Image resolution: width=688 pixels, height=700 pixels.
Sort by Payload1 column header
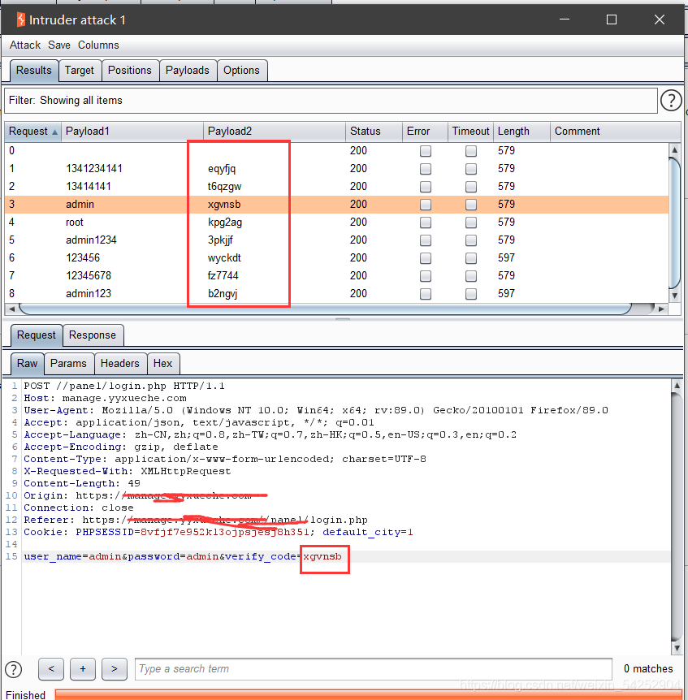click(132, 132)
